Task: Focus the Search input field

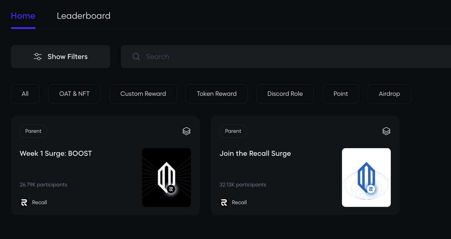Action: tap(282, 56)
